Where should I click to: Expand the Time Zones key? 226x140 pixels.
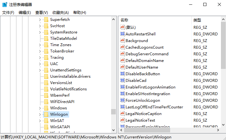pos(40,45)
